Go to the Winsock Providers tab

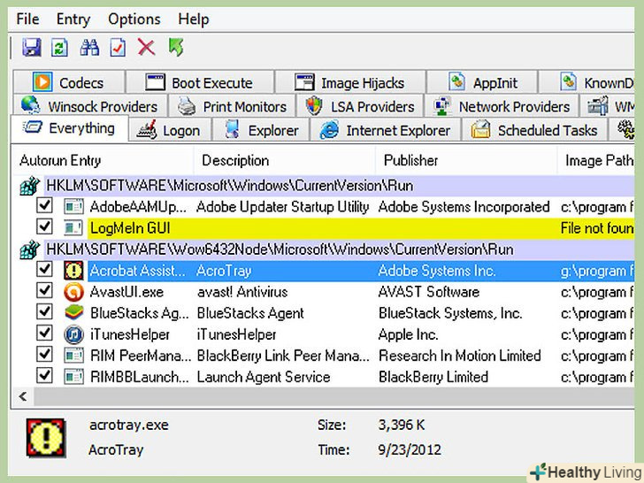[90, 106]
